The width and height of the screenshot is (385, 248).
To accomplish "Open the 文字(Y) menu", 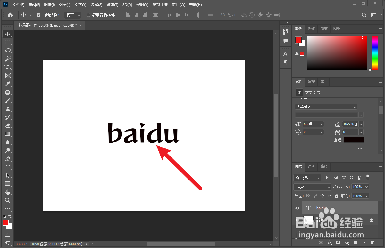I will 80,5.
